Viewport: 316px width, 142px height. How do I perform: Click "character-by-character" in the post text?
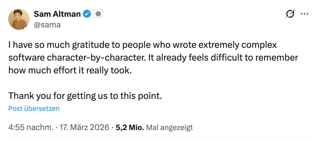coord(105,58)
